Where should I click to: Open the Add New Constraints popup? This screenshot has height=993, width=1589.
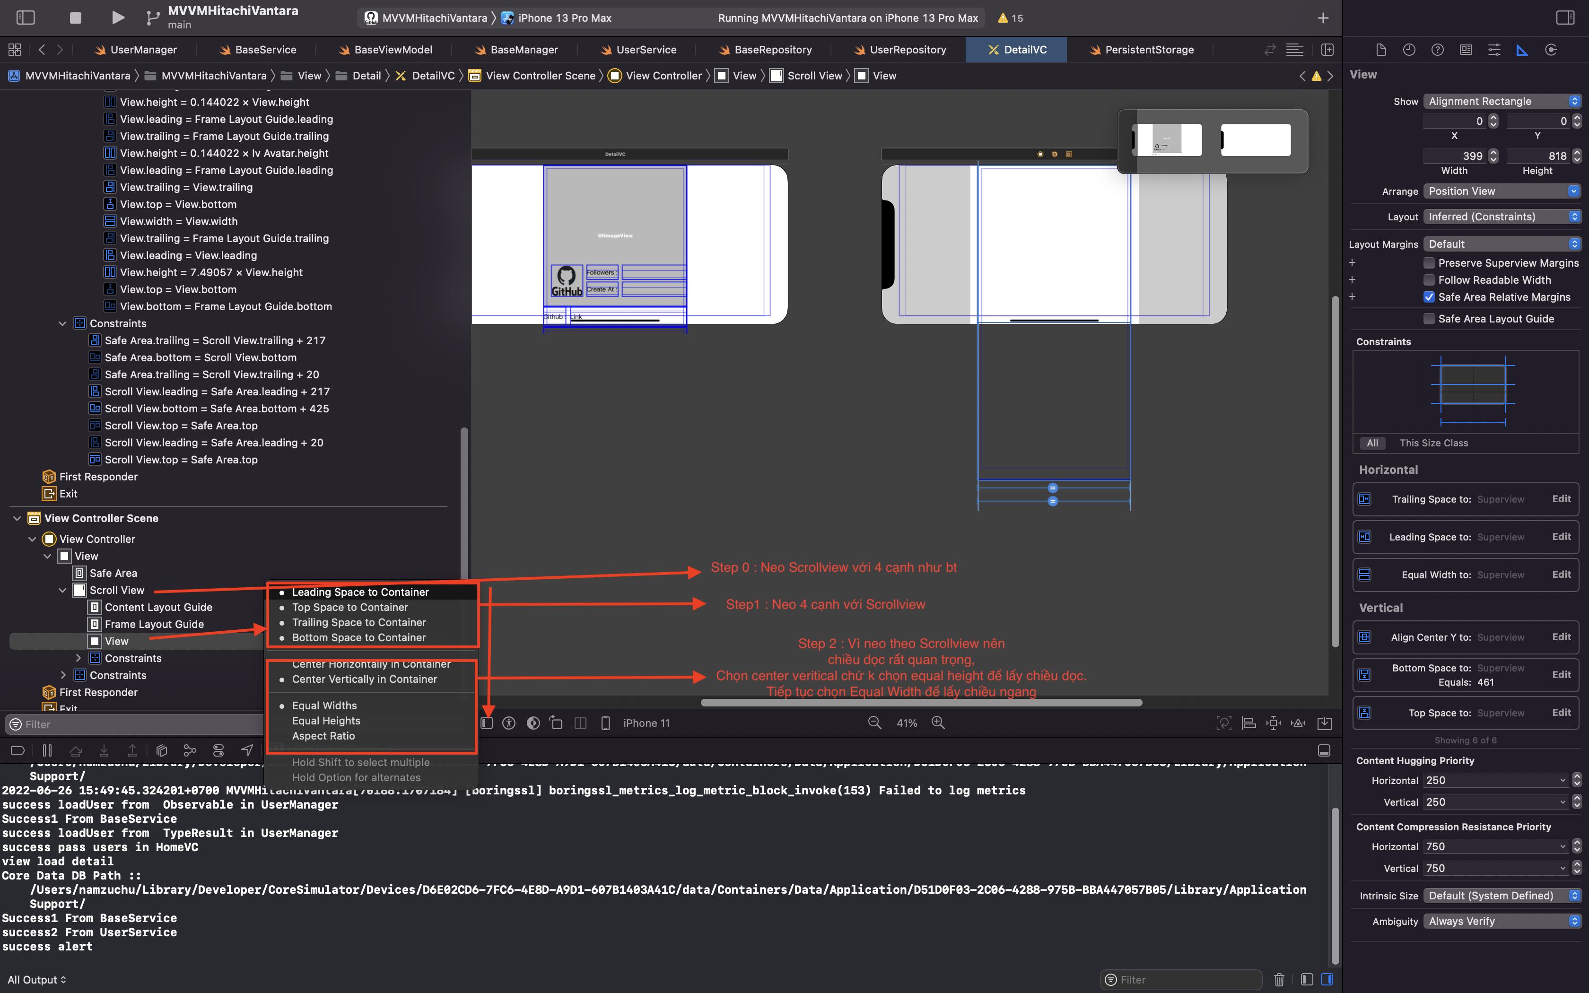coord(1274,723)
